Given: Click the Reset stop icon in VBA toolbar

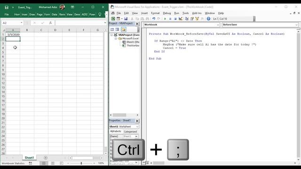Looking at the screenshot, I should [x=175, y=19].
